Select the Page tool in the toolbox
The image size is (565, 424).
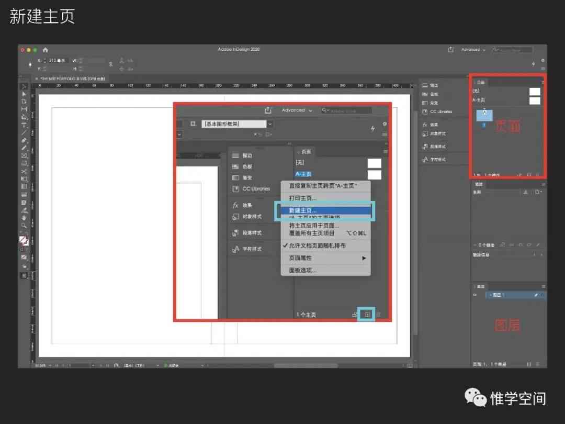click(x=24, y=102)
